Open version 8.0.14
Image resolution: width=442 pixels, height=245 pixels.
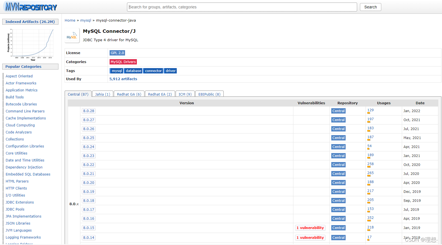tap(89, 238)
